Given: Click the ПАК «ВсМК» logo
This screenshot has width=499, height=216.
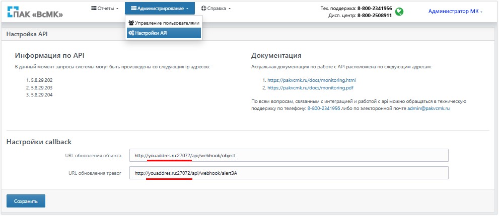Looking at the screenshot, I should [35, 13].
